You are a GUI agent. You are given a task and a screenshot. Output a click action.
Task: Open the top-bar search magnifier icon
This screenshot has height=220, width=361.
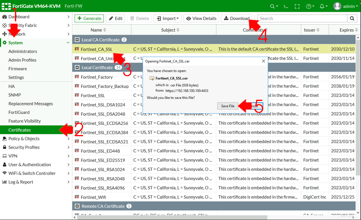point(272,6)
